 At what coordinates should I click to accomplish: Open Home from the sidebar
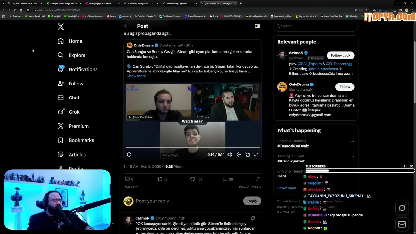(70, 41)
